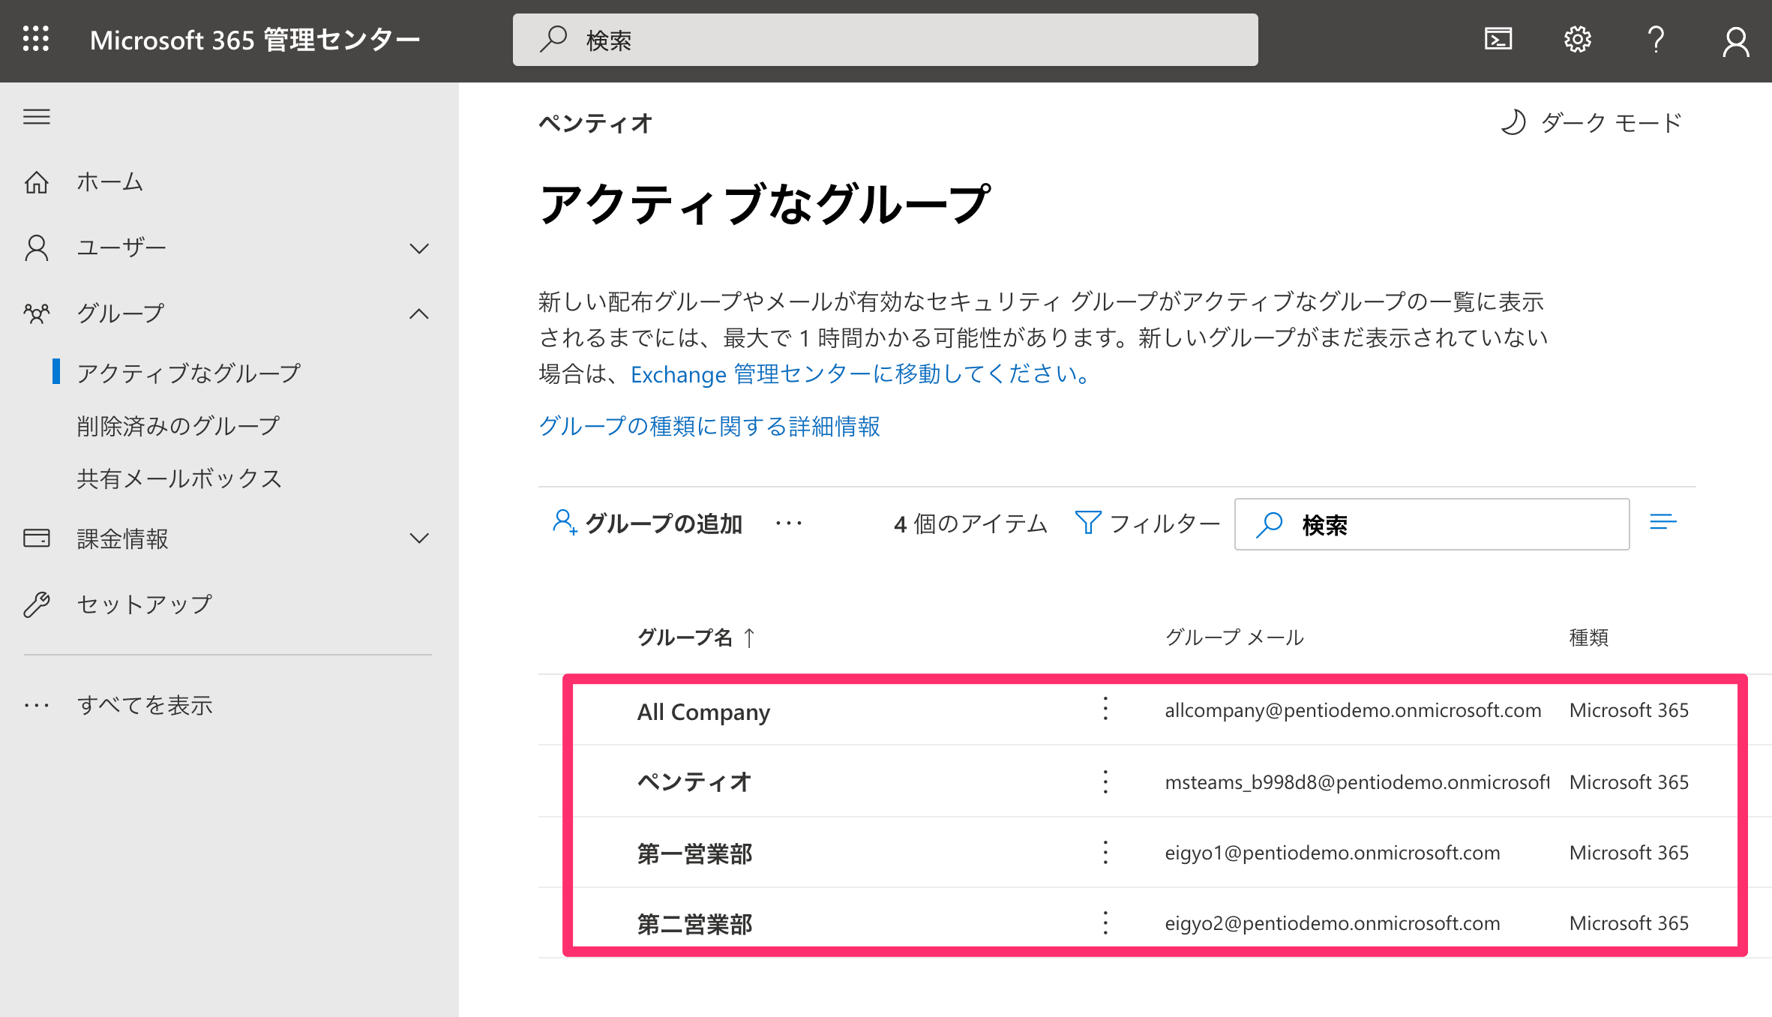Click グループの追加 button

tap(647, 523)
